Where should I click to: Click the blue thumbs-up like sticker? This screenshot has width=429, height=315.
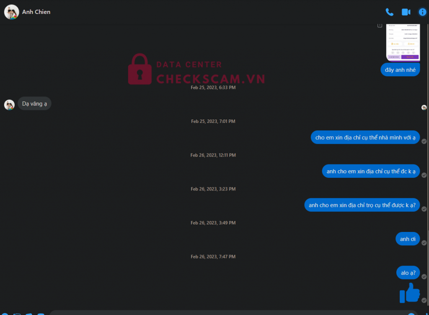(x=410, y=293)
